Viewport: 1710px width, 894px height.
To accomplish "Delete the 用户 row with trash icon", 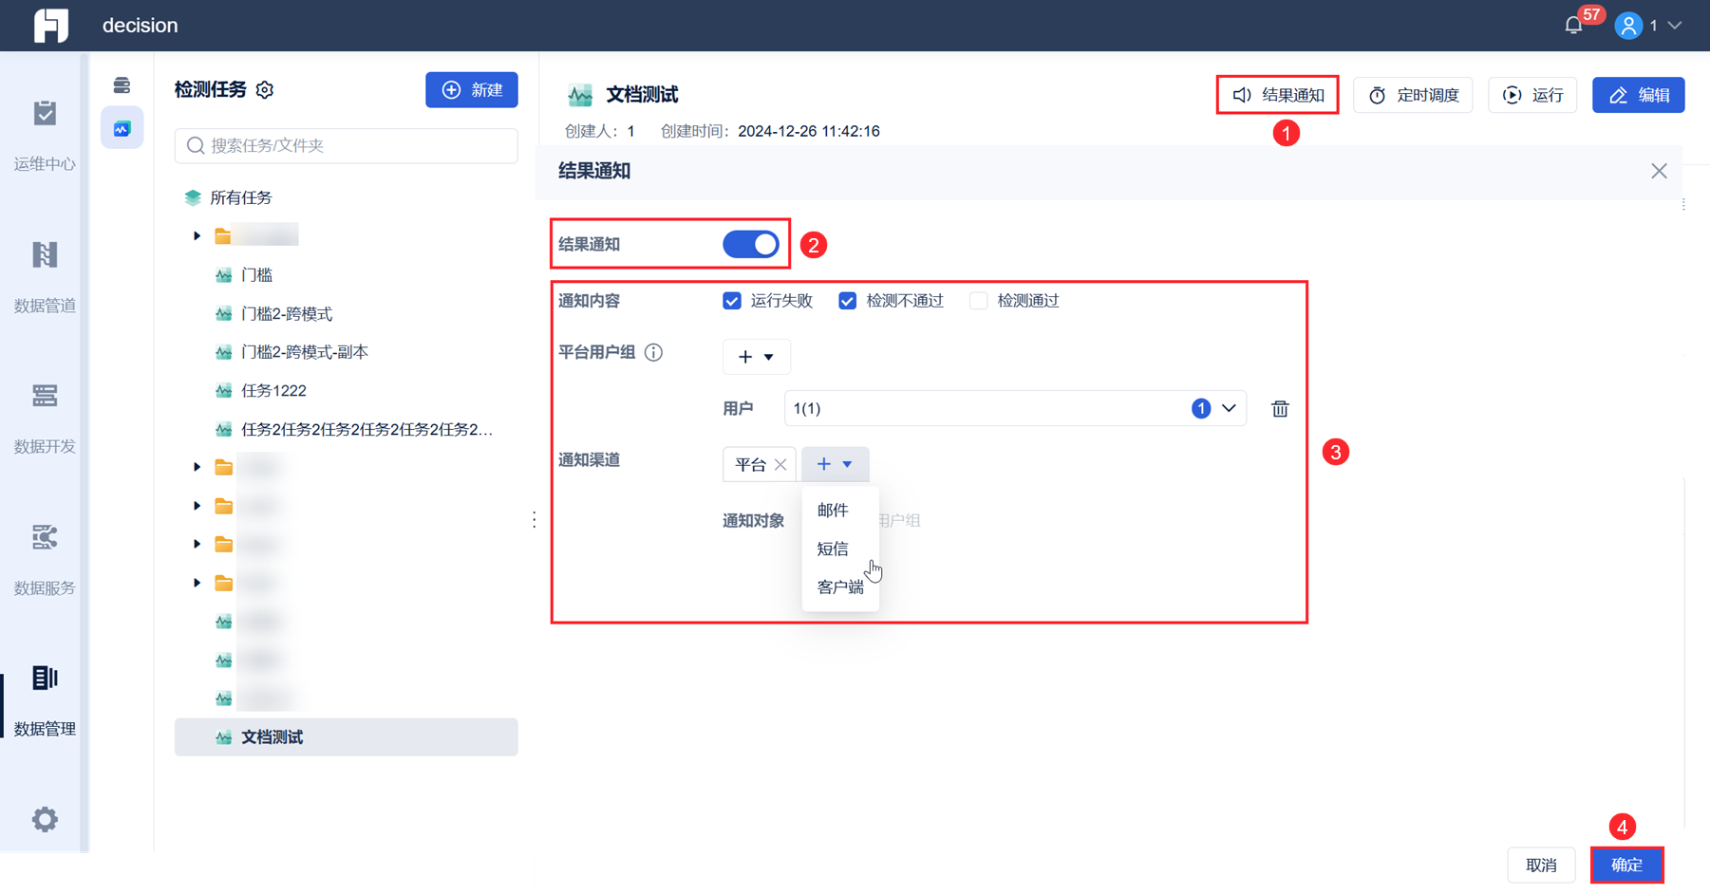I will pos(1280,408).
